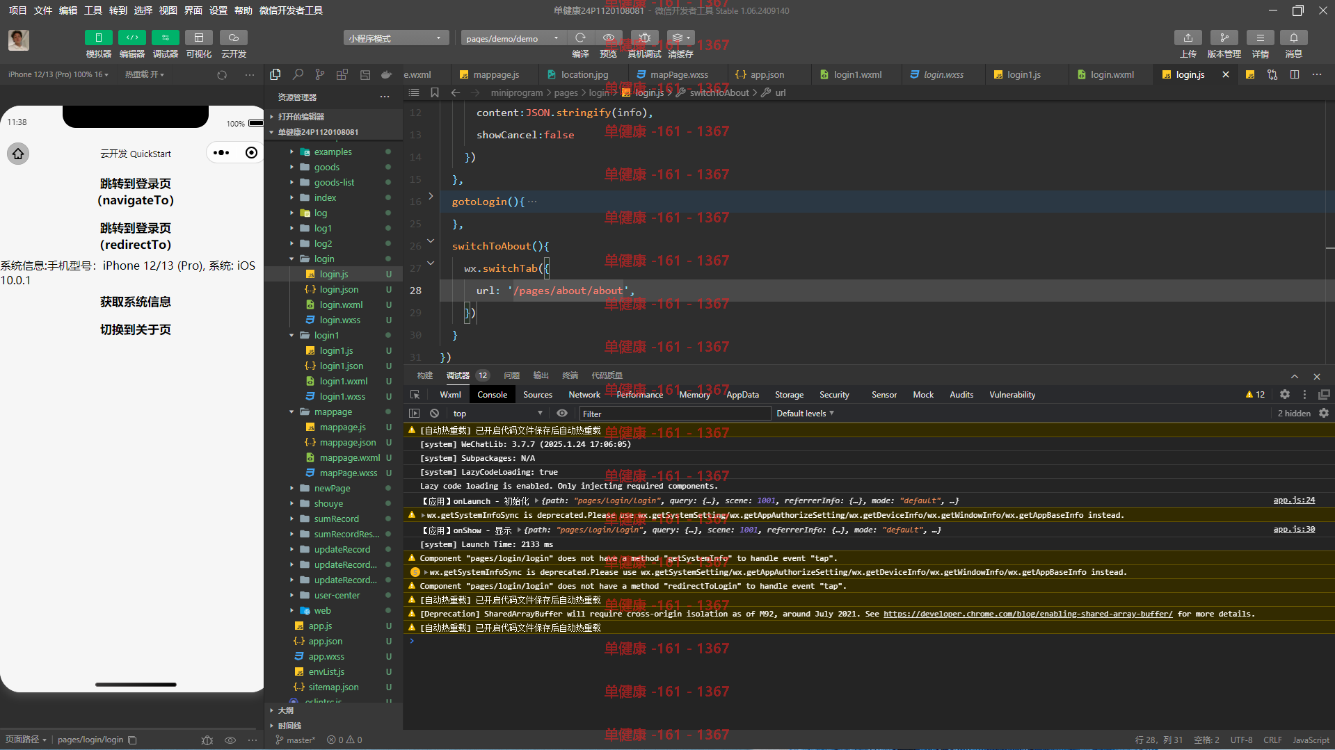Open the 终端 (terminal) panel tab
The height and width of the screenshot is (750, 1335).
tap(570, 375)
